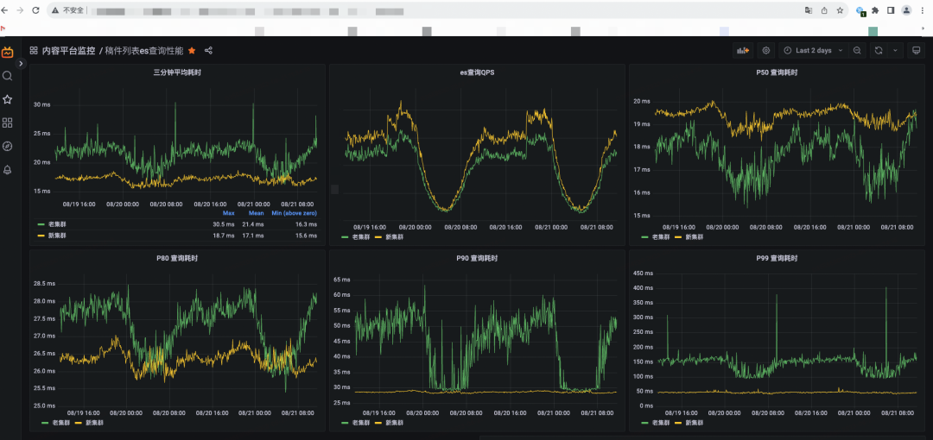Screen dimensions: 933x440
Task: Reload the page in the browser
Action: pos(35,10)
